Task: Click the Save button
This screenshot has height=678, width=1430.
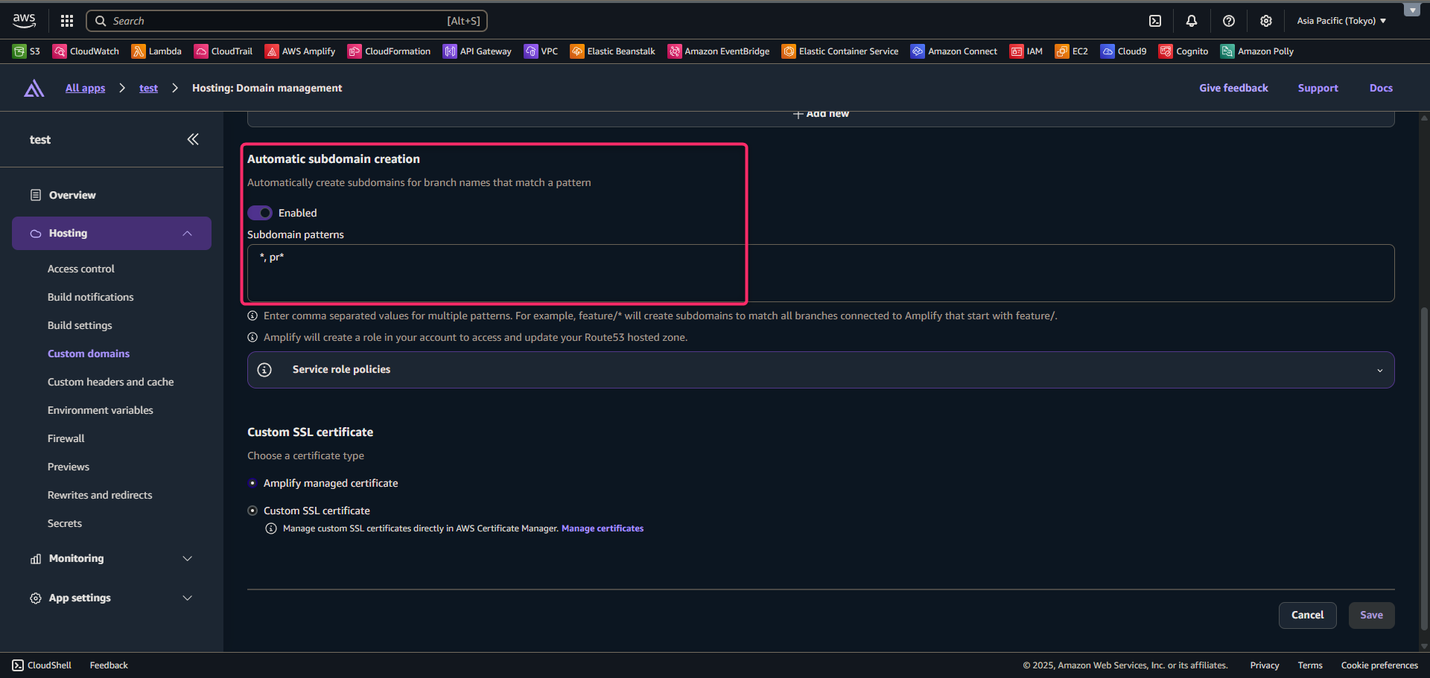Action: pyautogui.click(x=1371, y=615)
